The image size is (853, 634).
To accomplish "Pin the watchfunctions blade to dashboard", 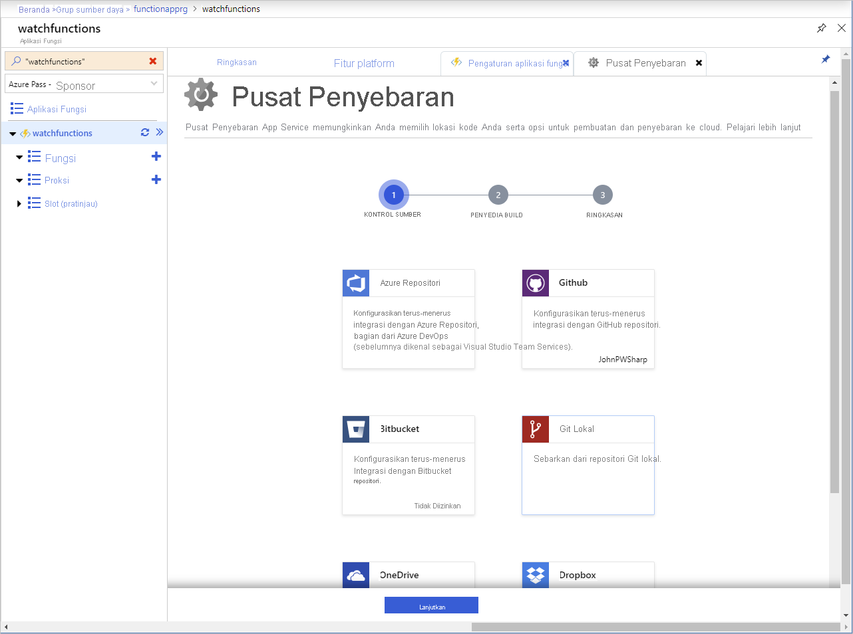I will [x=822, y=28].
